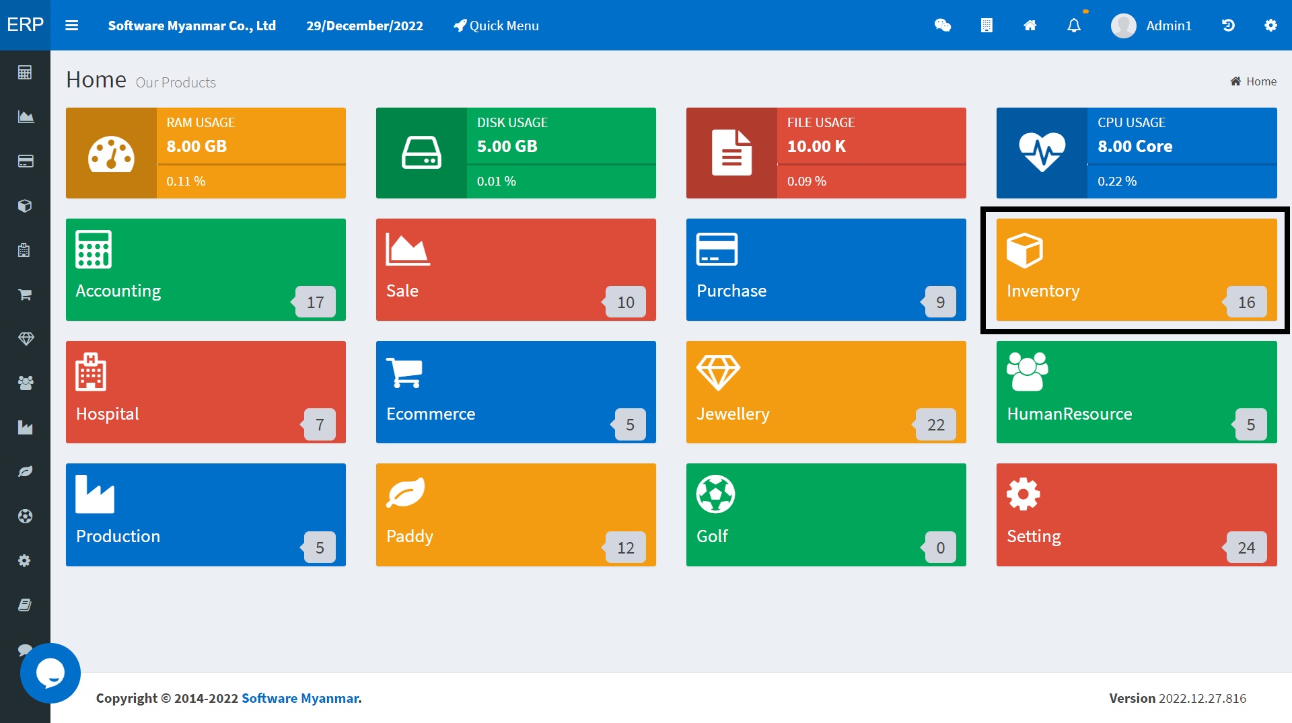Select the area chart icon in left sidebar

point(25,117)
